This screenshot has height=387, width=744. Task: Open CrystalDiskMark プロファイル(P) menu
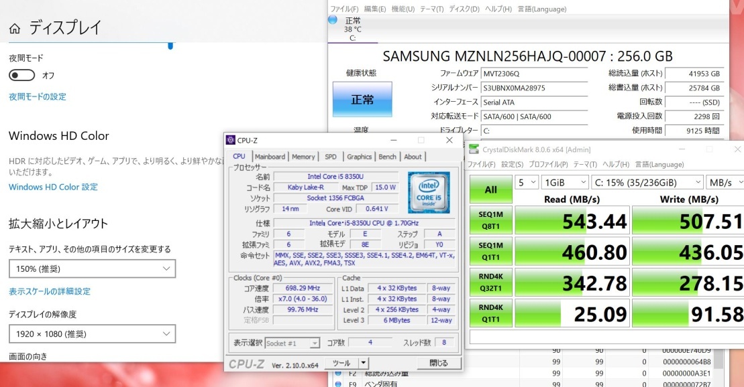pos(548,164)
